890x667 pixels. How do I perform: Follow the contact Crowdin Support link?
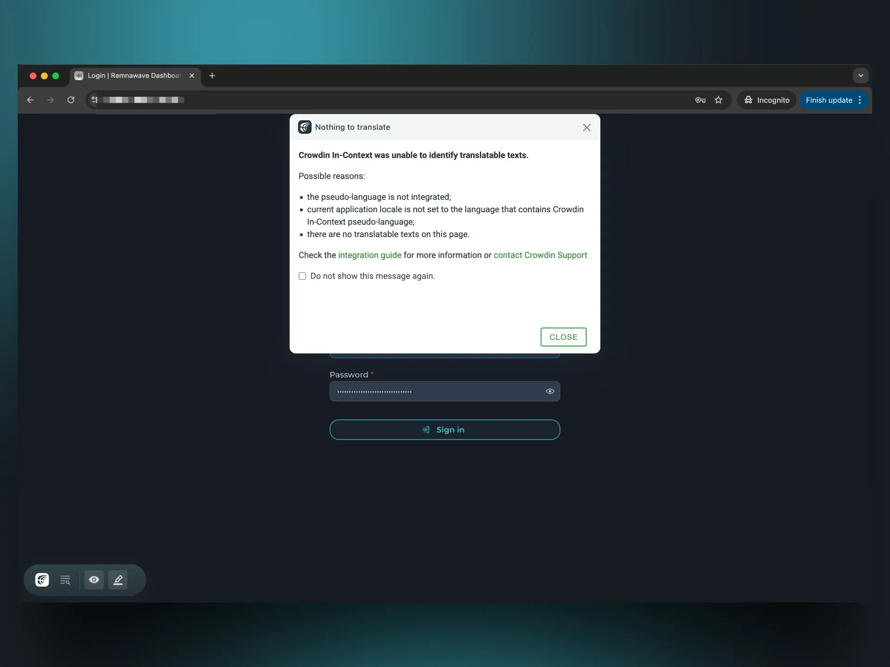(540, 255)
